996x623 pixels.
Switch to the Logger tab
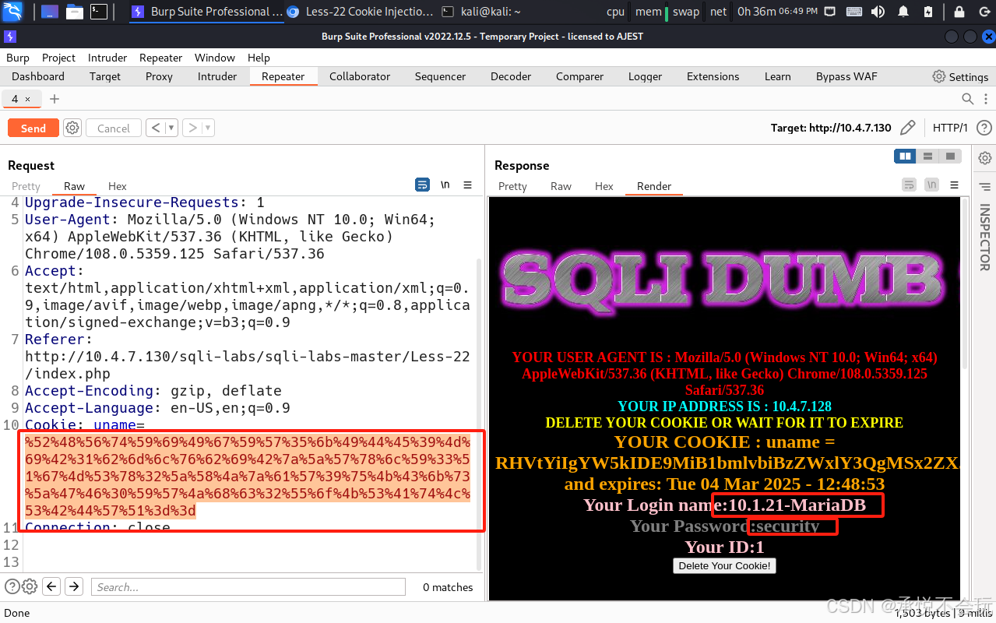645,76
